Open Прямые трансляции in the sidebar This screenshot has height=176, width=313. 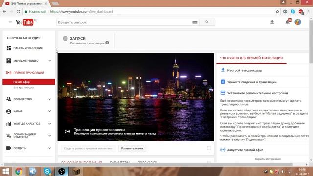tap(28, 73)
